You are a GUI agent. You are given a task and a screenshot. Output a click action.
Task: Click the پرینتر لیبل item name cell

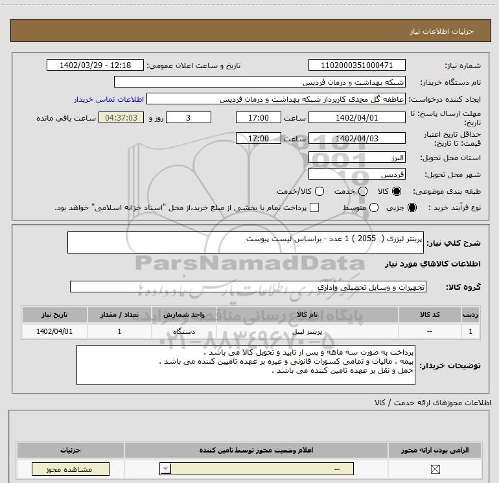coord(307,331)
